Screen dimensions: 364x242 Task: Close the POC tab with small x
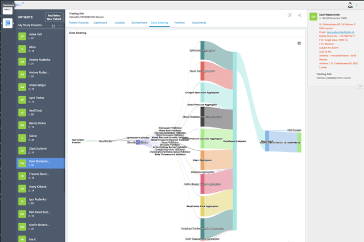23,3
